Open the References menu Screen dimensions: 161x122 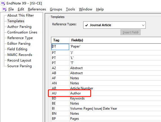tap(37, 9)
